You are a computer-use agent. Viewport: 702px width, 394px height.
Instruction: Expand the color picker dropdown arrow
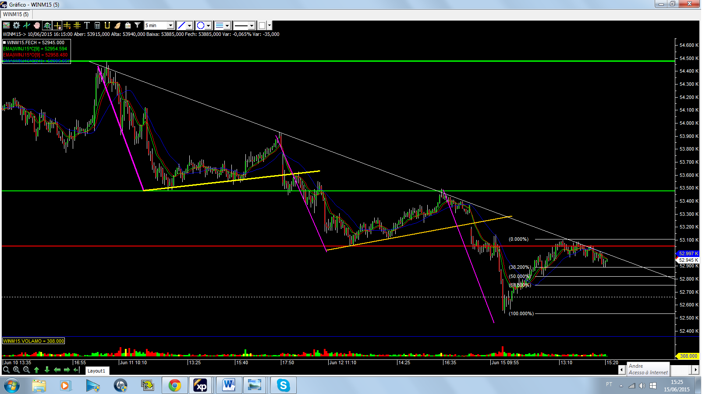269,25
